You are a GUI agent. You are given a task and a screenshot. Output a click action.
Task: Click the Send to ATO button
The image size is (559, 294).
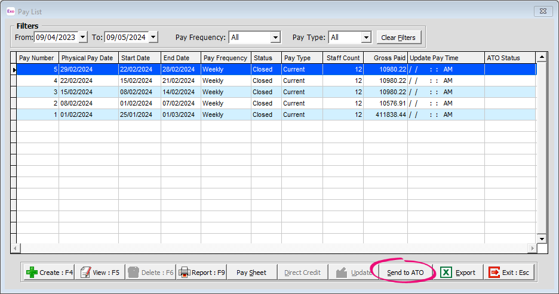[406, 273]
